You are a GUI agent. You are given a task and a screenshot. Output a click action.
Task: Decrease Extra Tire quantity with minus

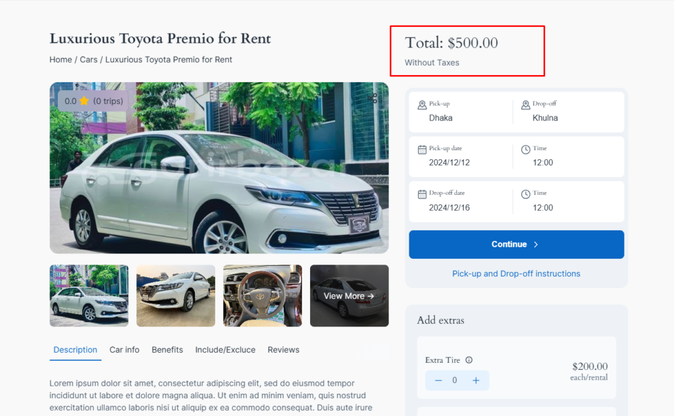coord(438,380)
